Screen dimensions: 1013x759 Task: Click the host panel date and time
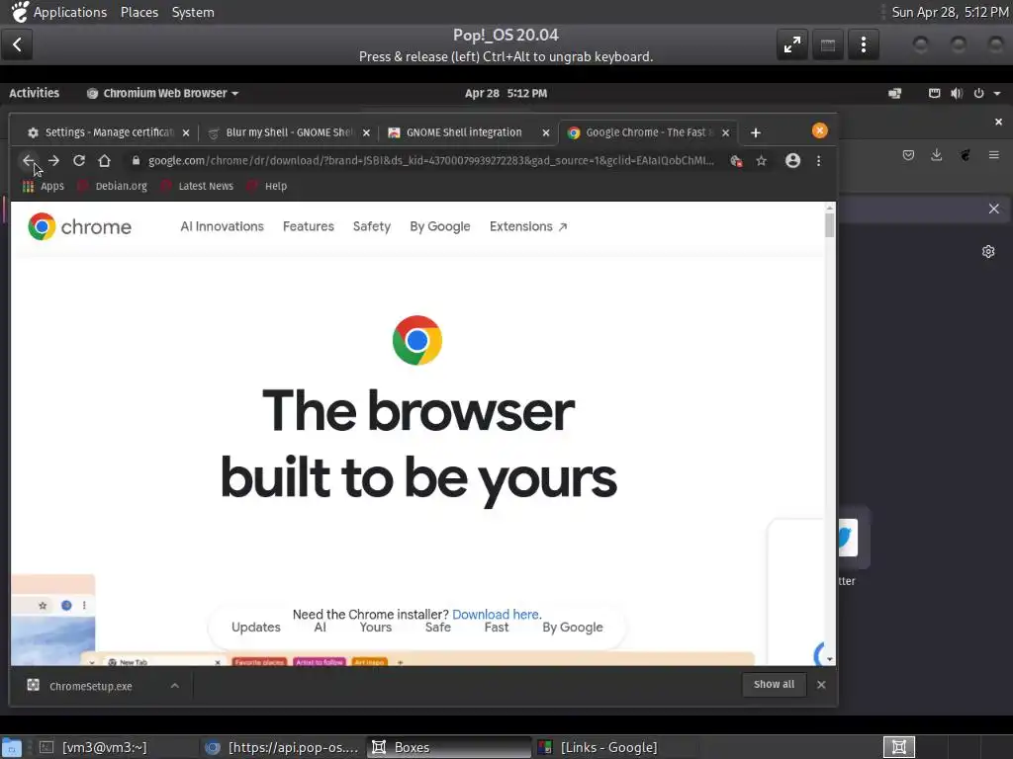(950, 12)
